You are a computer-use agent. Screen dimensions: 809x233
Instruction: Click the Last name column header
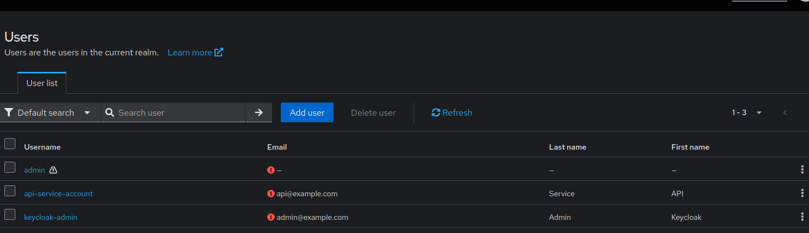click(568, 147)
